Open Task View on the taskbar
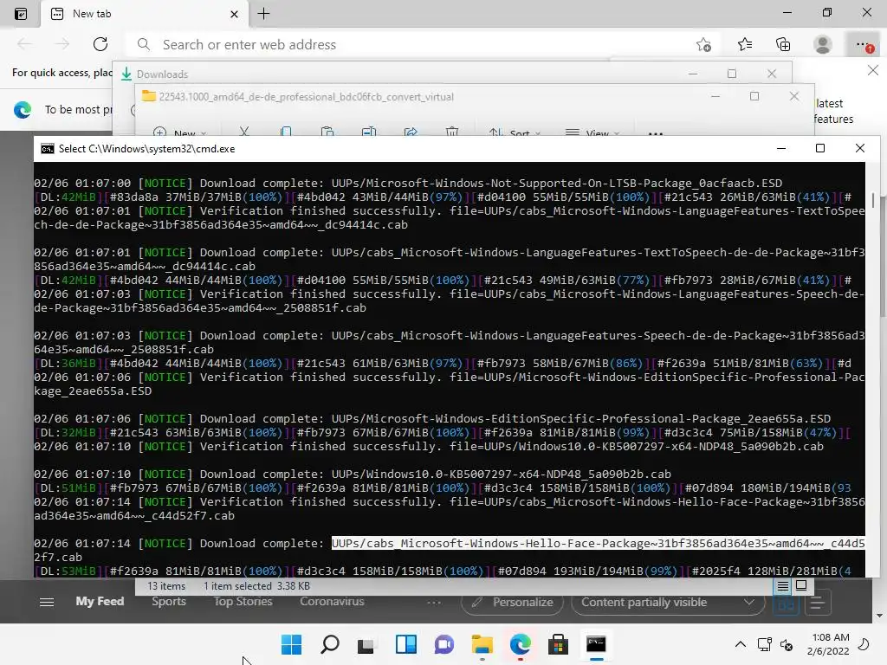Screen dimensions: 887x665 click(366, 644)
